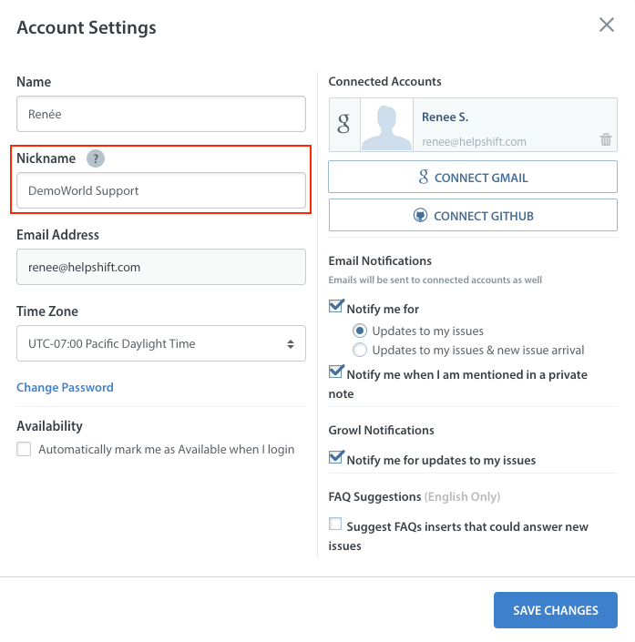Click Connect GitHub button

click(x=473, y=216)
